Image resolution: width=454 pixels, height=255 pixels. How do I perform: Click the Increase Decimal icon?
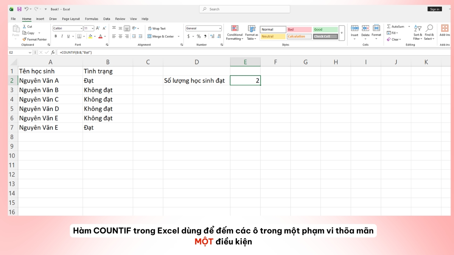(211, 36)
